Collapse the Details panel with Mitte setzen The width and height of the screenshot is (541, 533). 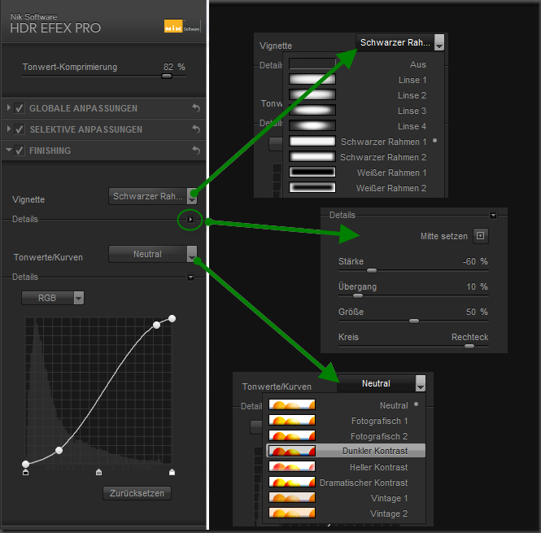pos(493,216)
